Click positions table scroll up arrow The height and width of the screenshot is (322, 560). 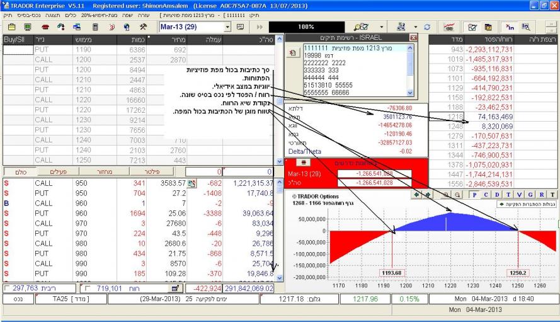pyautogui.click(x=279, y=182)
